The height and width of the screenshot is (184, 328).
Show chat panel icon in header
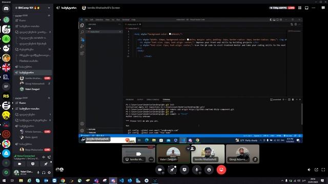point(323,8)
